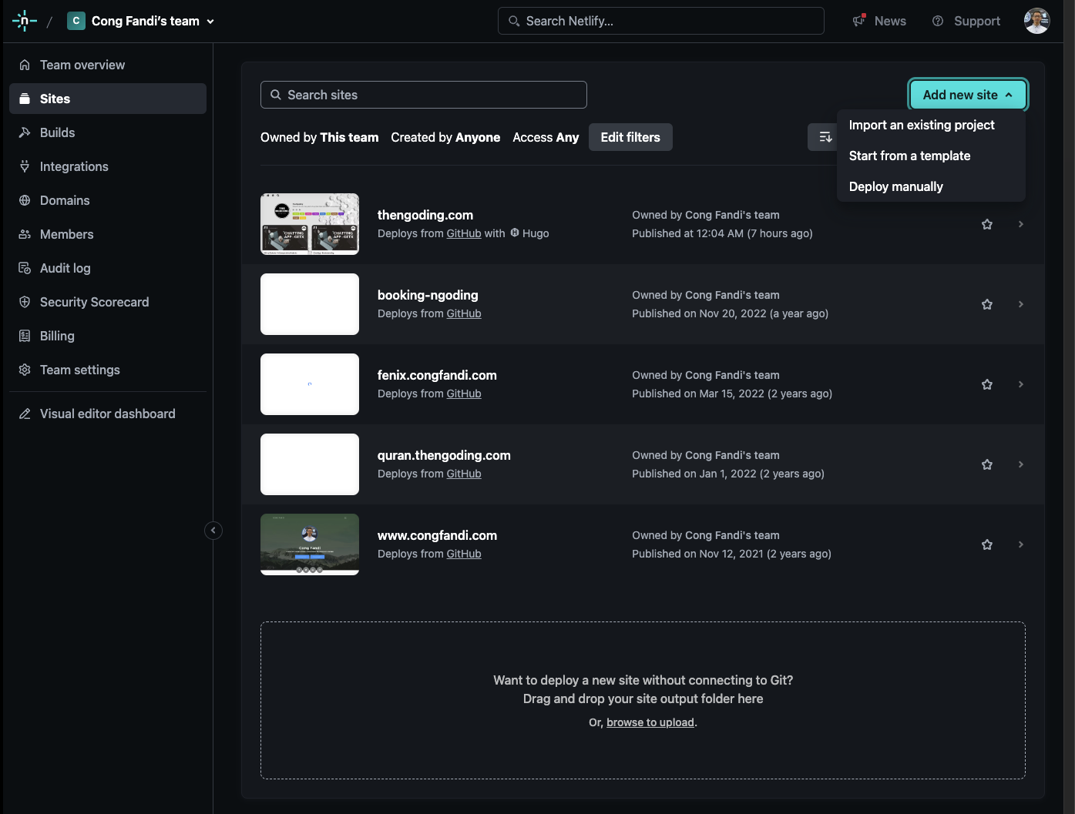Open the Visual editor dashboard
Image resolution: width=1075 pixels, height=814 pixels.
107,414
